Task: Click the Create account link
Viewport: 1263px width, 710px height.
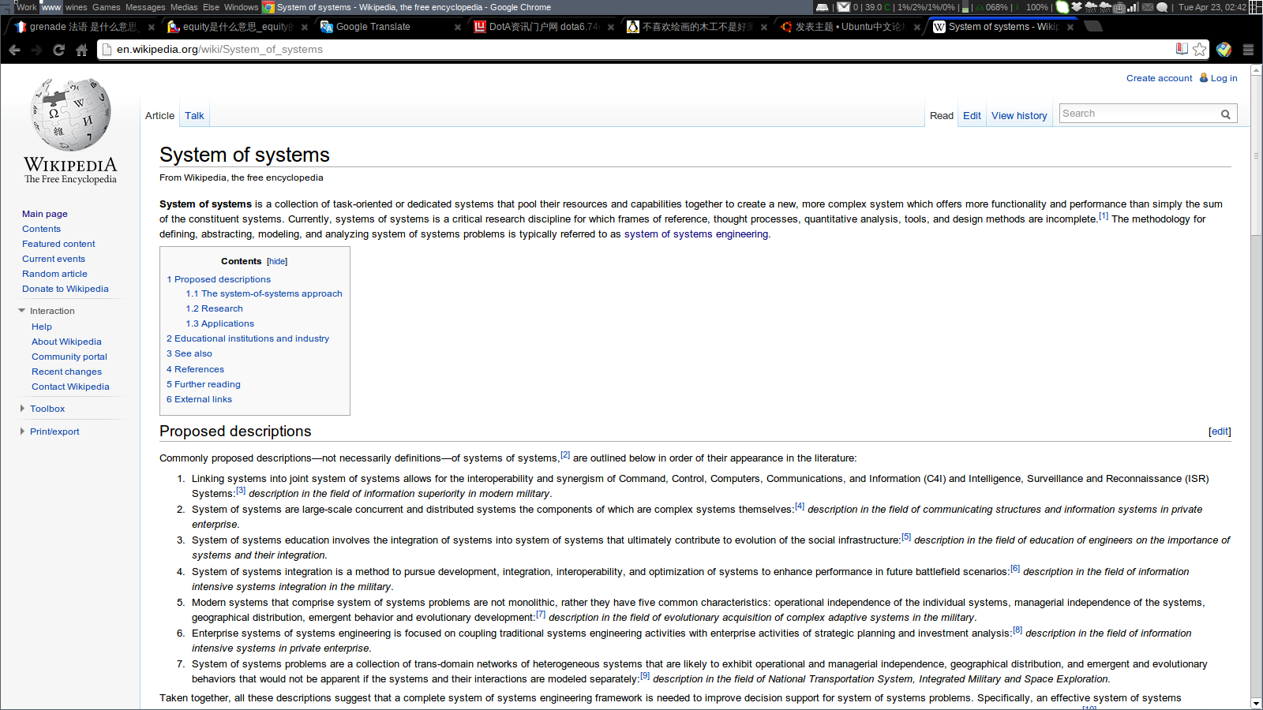Action: (1159, 78)
